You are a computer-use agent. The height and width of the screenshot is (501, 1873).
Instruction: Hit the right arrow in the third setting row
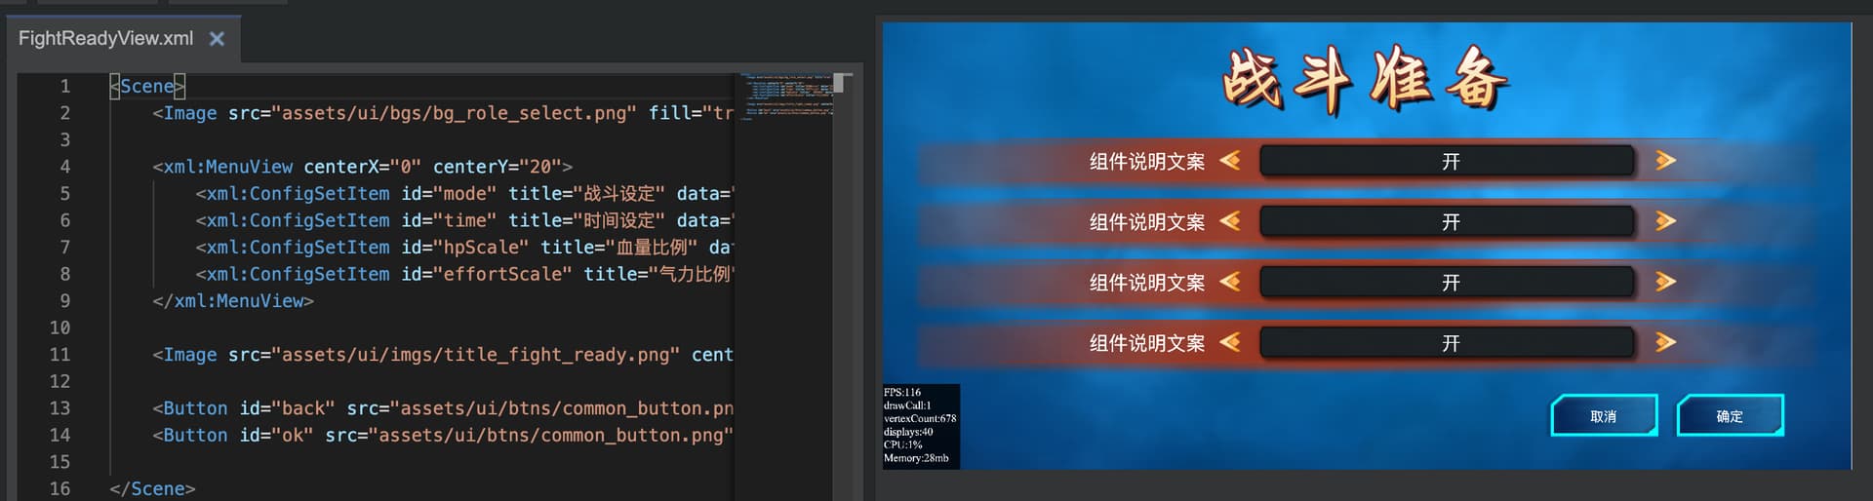click(x=1665, y=282)
